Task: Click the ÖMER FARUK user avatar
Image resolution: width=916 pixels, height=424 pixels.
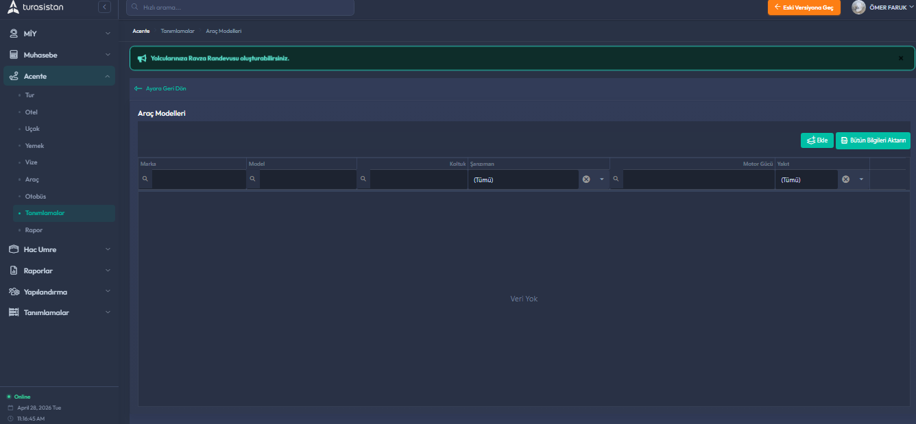Action: [858, 8]
